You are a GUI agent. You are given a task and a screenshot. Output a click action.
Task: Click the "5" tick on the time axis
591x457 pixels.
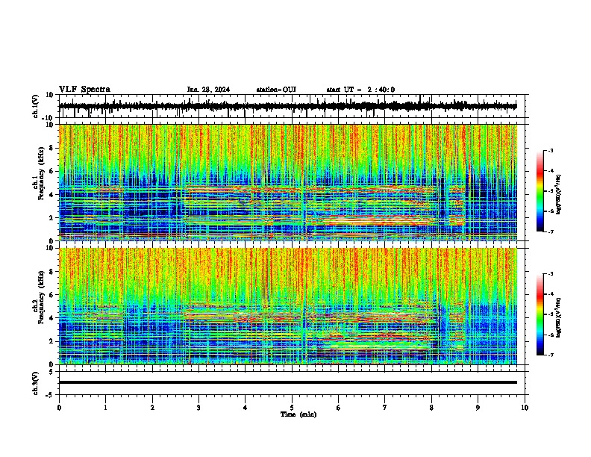(292, 408)
